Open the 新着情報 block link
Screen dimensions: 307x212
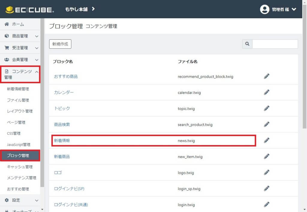pyautogui.click(x=62, y=140)
